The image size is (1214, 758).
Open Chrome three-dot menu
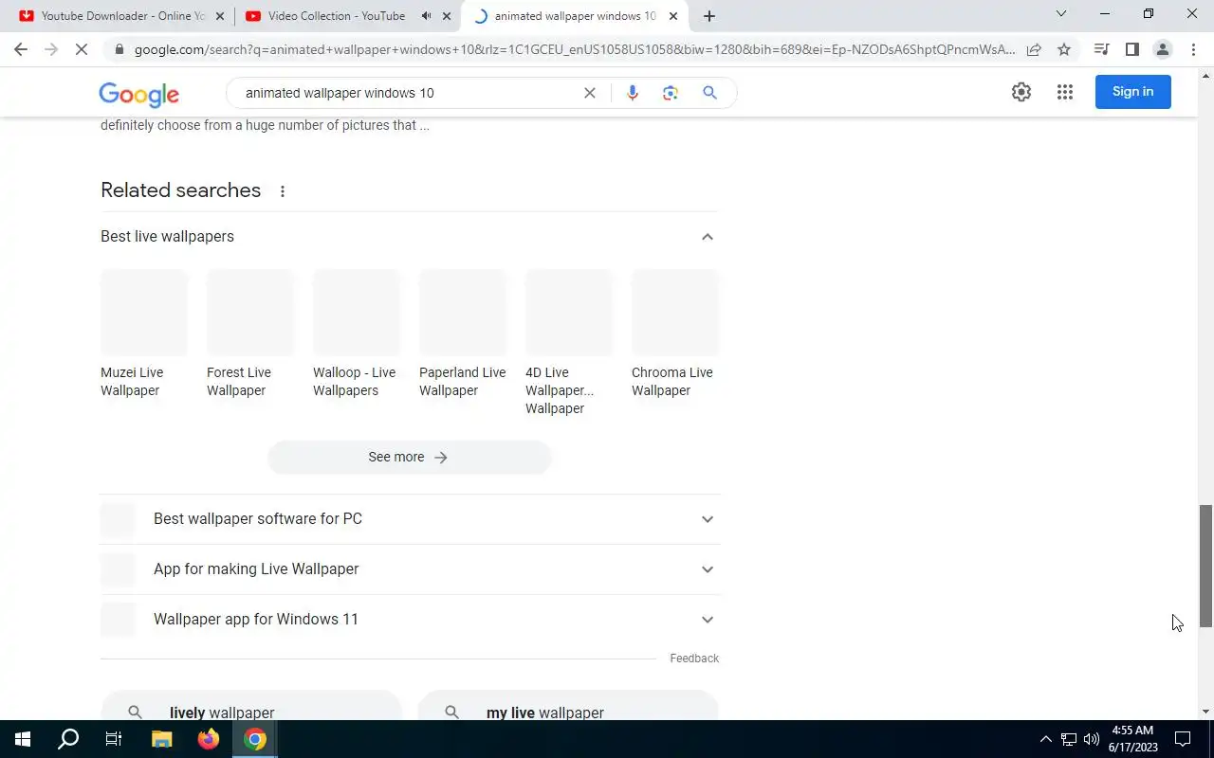pyautogui.click(x=1193, y=49)
